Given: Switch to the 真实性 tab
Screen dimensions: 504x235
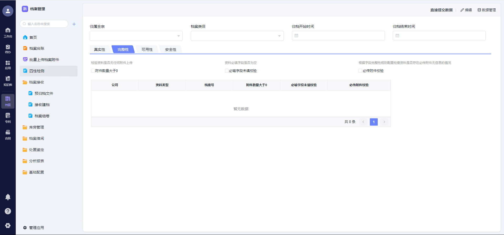Looking at the screenshot, I should point(99,49).
